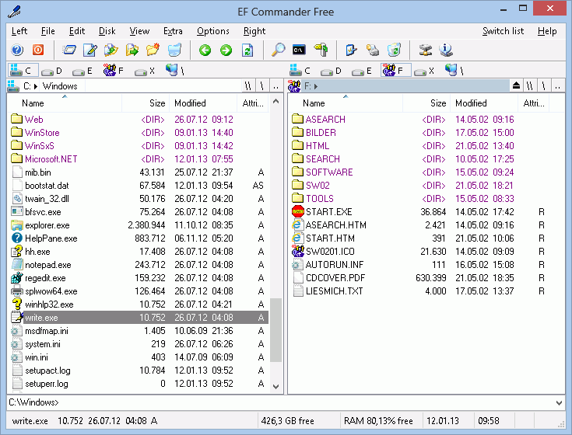
Task: Open the Help menu
Action: click(x=547, y=31)
